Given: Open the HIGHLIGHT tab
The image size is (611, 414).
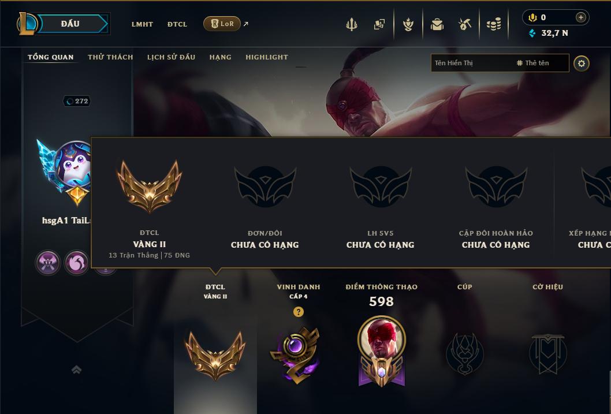Looking at the screenshot, I should click(267, 57).
